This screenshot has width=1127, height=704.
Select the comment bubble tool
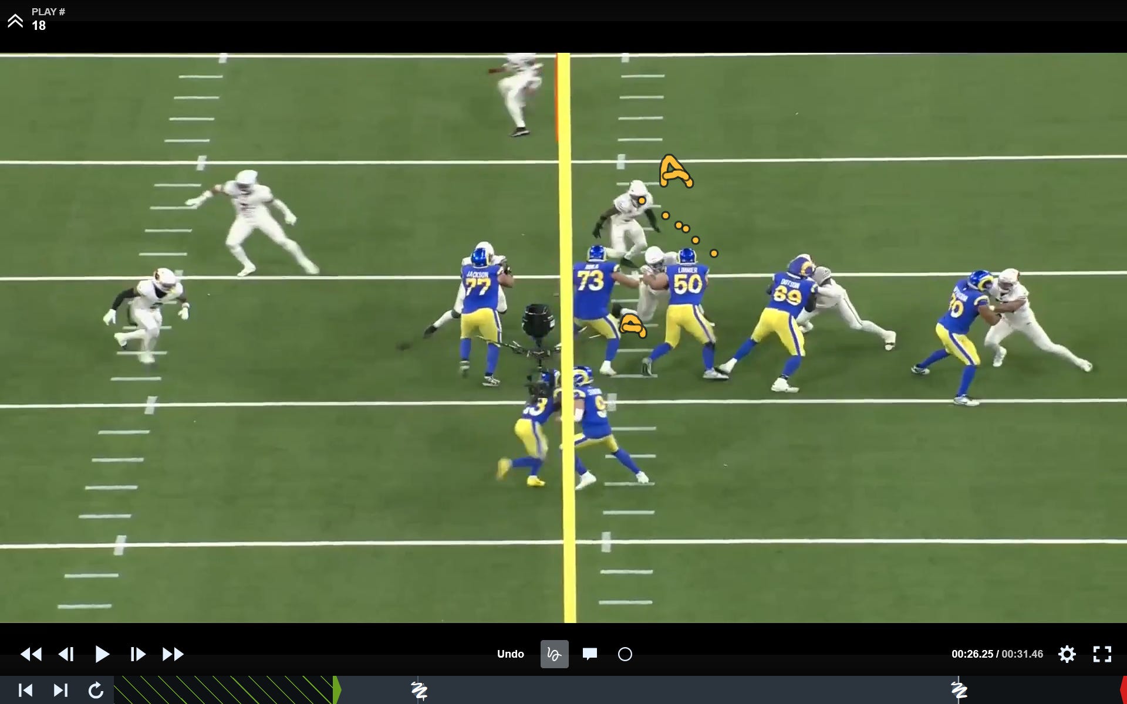click(x=589, y=654)
